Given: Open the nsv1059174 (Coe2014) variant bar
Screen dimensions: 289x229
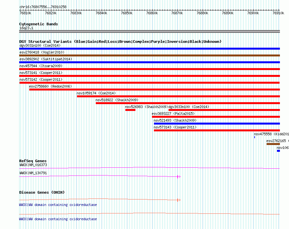Looking at the screenshot, I should [178, 96].
